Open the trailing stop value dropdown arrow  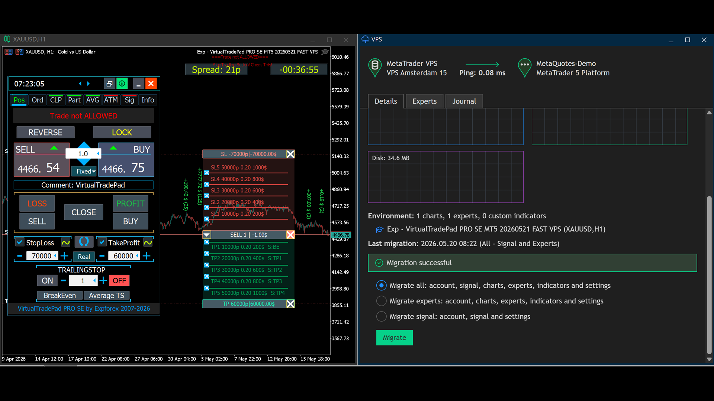94,281
